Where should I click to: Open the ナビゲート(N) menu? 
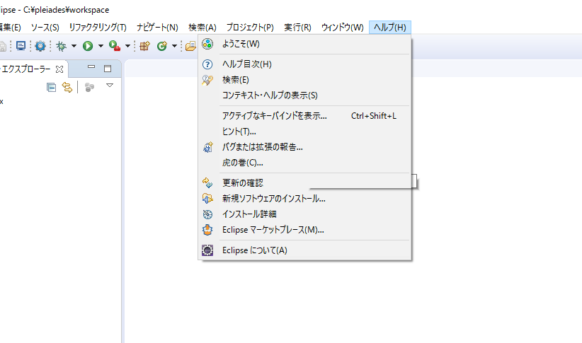[157, 27]
